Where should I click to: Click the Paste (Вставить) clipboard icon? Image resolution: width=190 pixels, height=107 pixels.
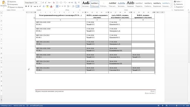(4, 3)
